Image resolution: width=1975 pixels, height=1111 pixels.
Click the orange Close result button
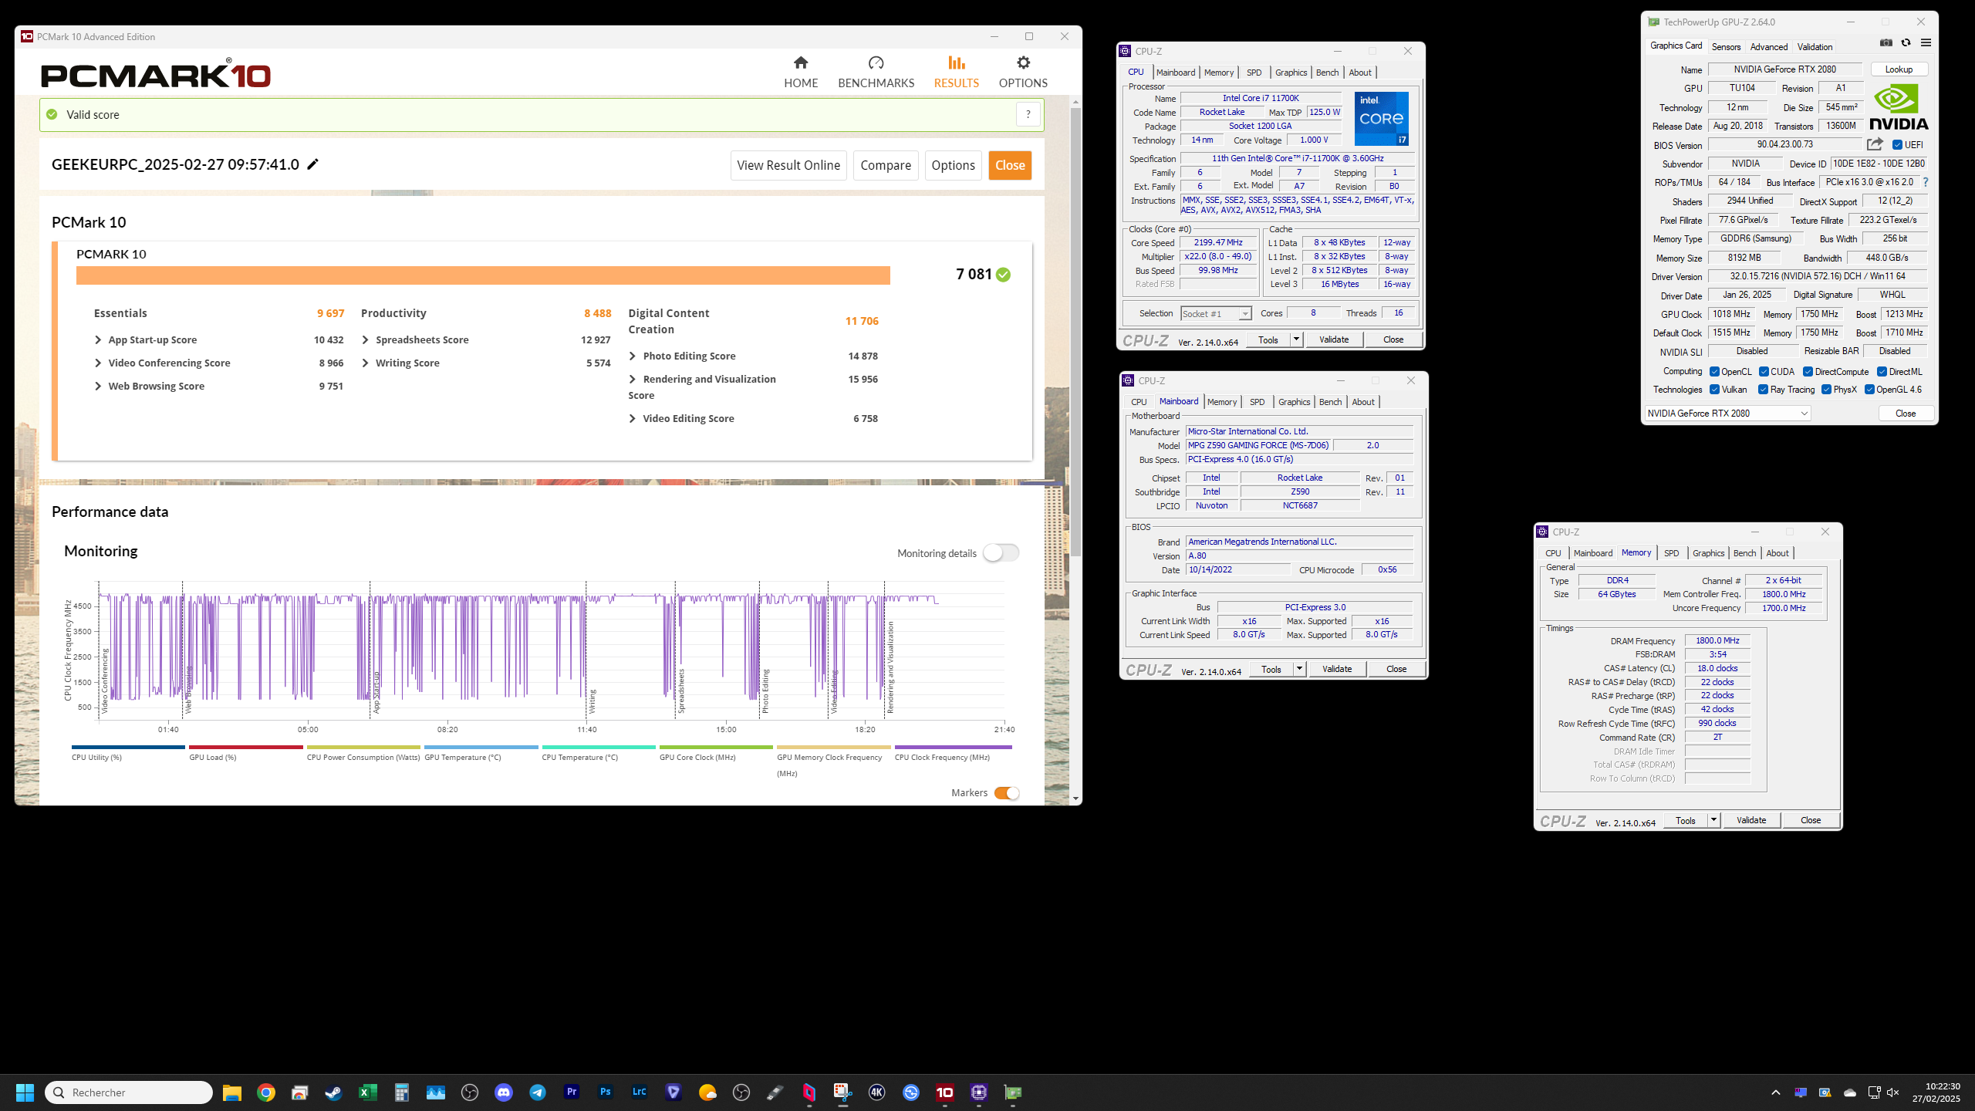[1010, 165]
